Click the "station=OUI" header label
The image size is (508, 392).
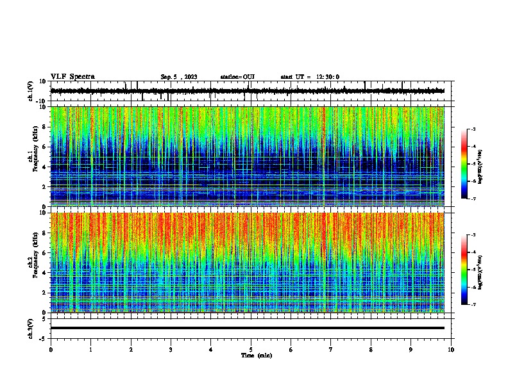237,77
